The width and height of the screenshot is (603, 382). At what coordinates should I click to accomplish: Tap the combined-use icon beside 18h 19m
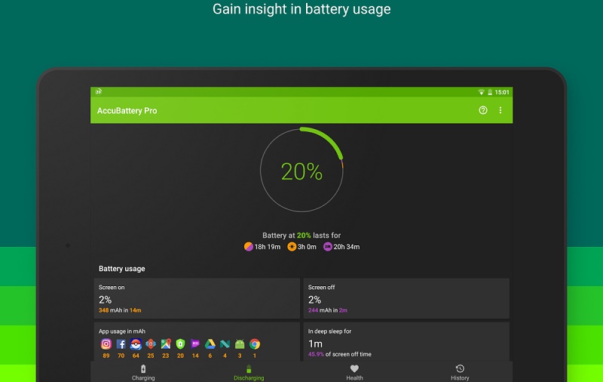[249, 246]
